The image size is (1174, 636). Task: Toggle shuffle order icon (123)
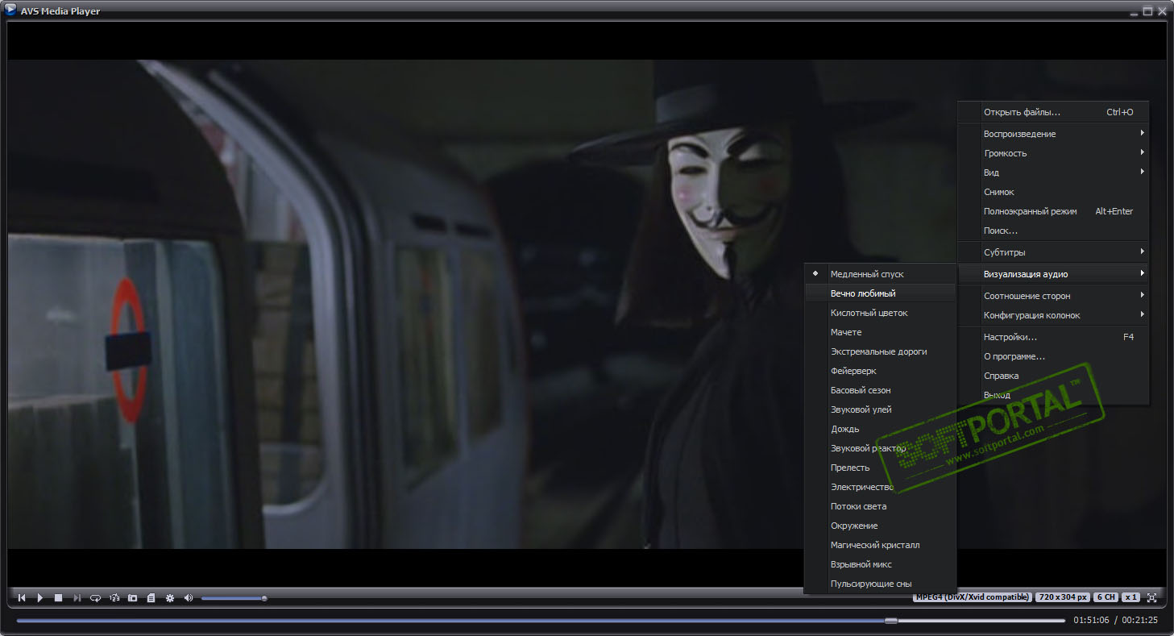coord(114,597)
